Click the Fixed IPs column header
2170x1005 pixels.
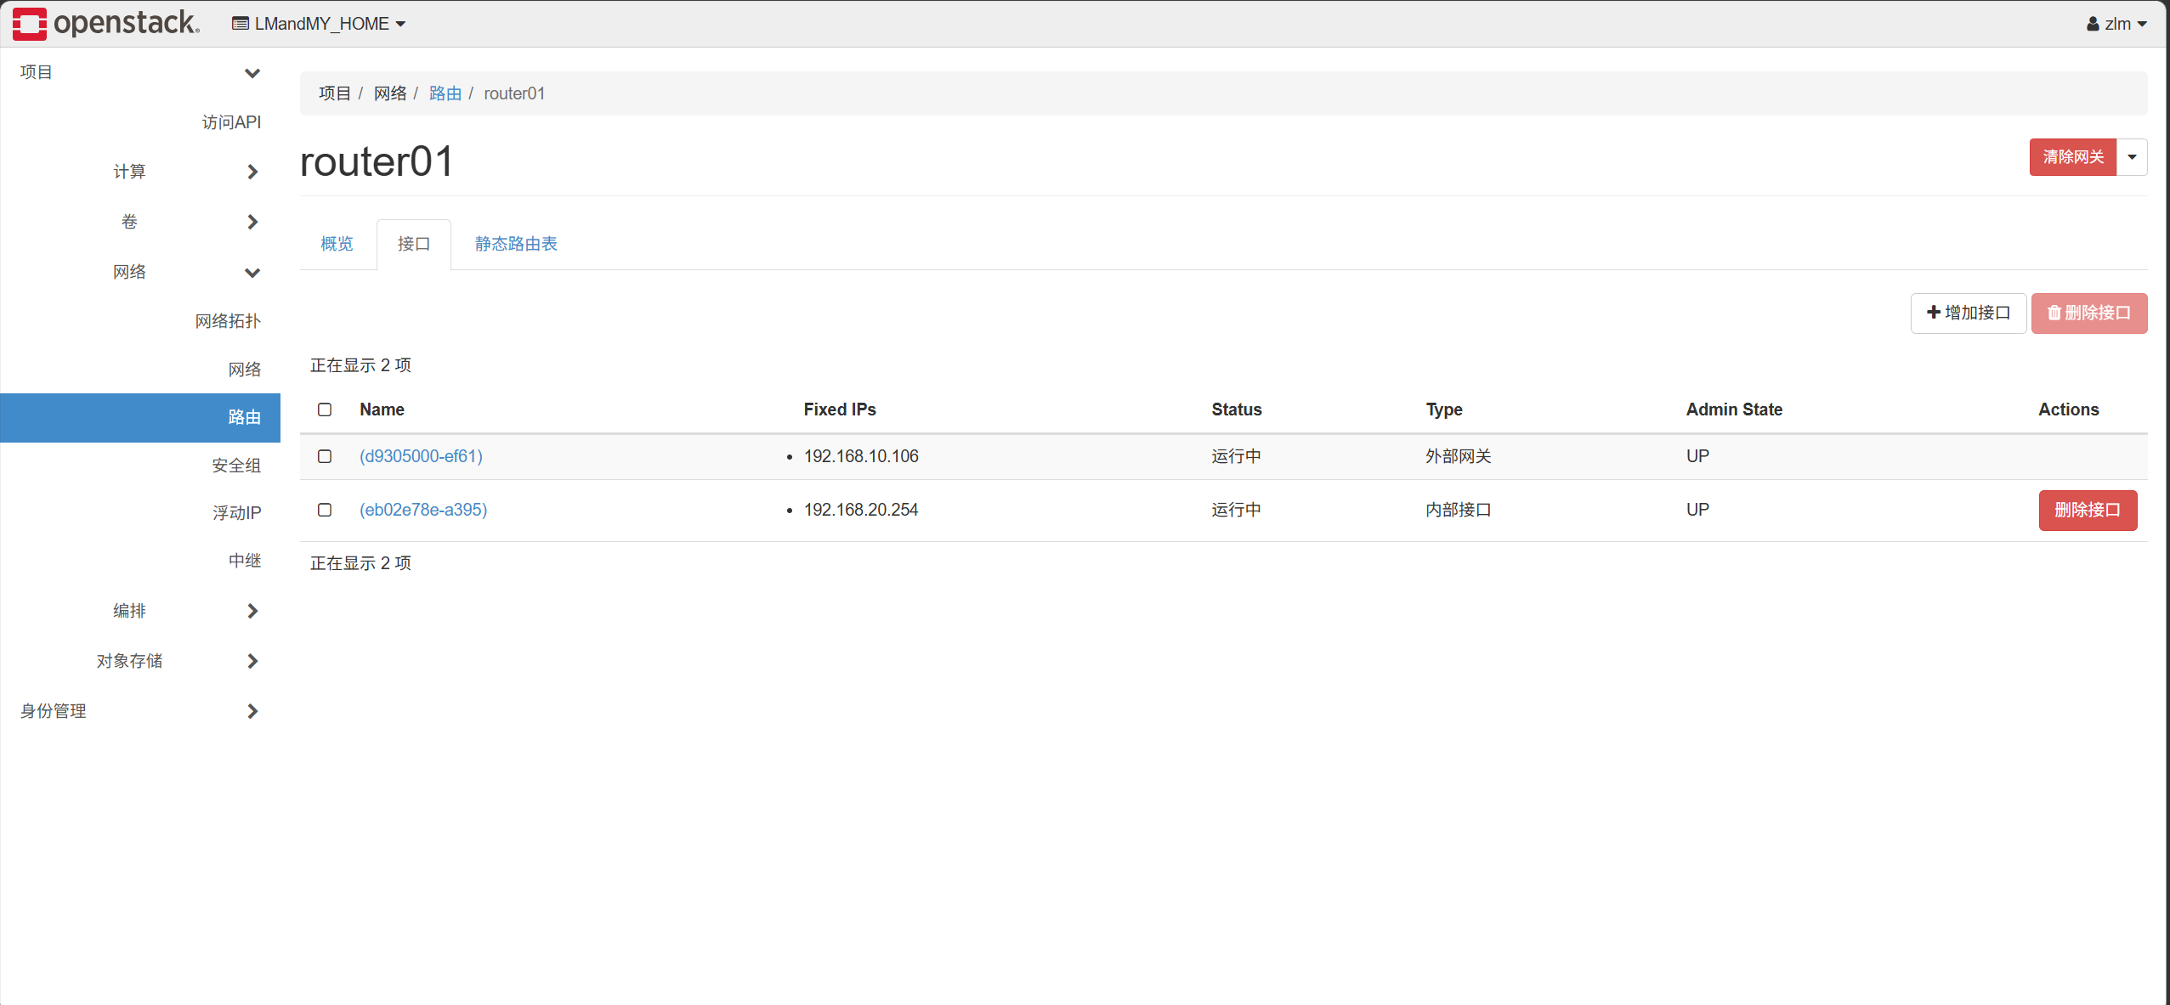click(840, 409)
